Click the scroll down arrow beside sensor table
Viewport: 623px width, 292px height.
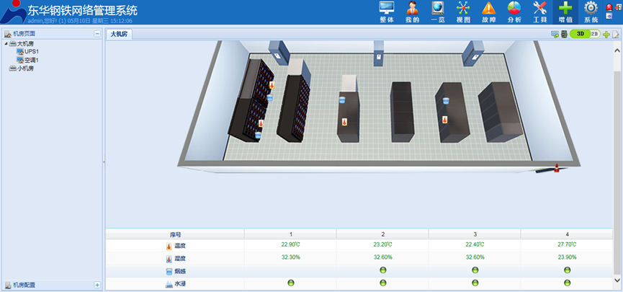[617, 280]
